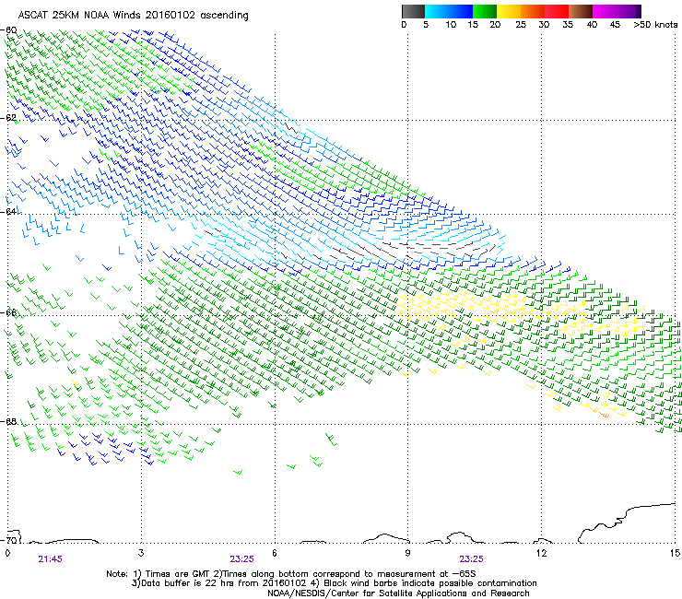Click the '>50 knots' color scale label
682x599 pixels.
tap(655, 25)
